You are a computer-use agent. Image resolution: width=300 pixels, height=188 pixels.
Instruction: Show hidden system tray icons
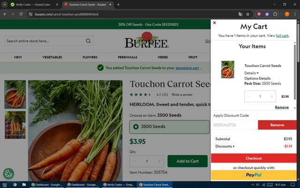(253, 185)
